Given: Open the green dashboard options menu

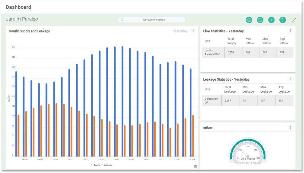Looking at the screenshot, I should [283, 20].
